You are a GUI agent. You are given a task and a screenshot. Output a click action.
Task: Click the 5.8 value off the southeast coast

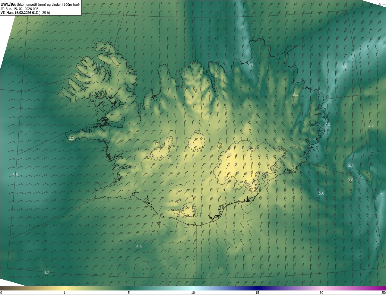click(321, 193)
